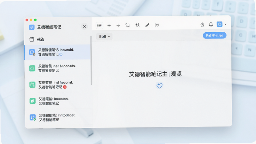Click the blue account avatar icon
The image size is (256, 144).
[x=220, y=24]
